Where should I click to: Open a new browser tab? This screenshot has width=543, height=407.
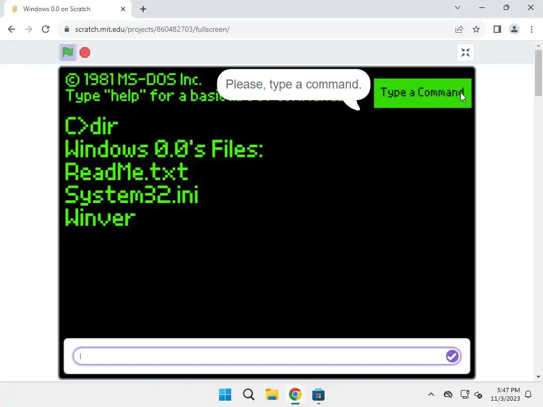[143, 9]
